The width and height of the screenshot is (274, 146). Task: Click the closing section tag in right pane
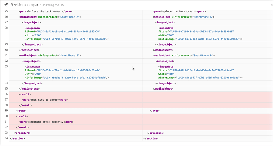pos(151,138)
